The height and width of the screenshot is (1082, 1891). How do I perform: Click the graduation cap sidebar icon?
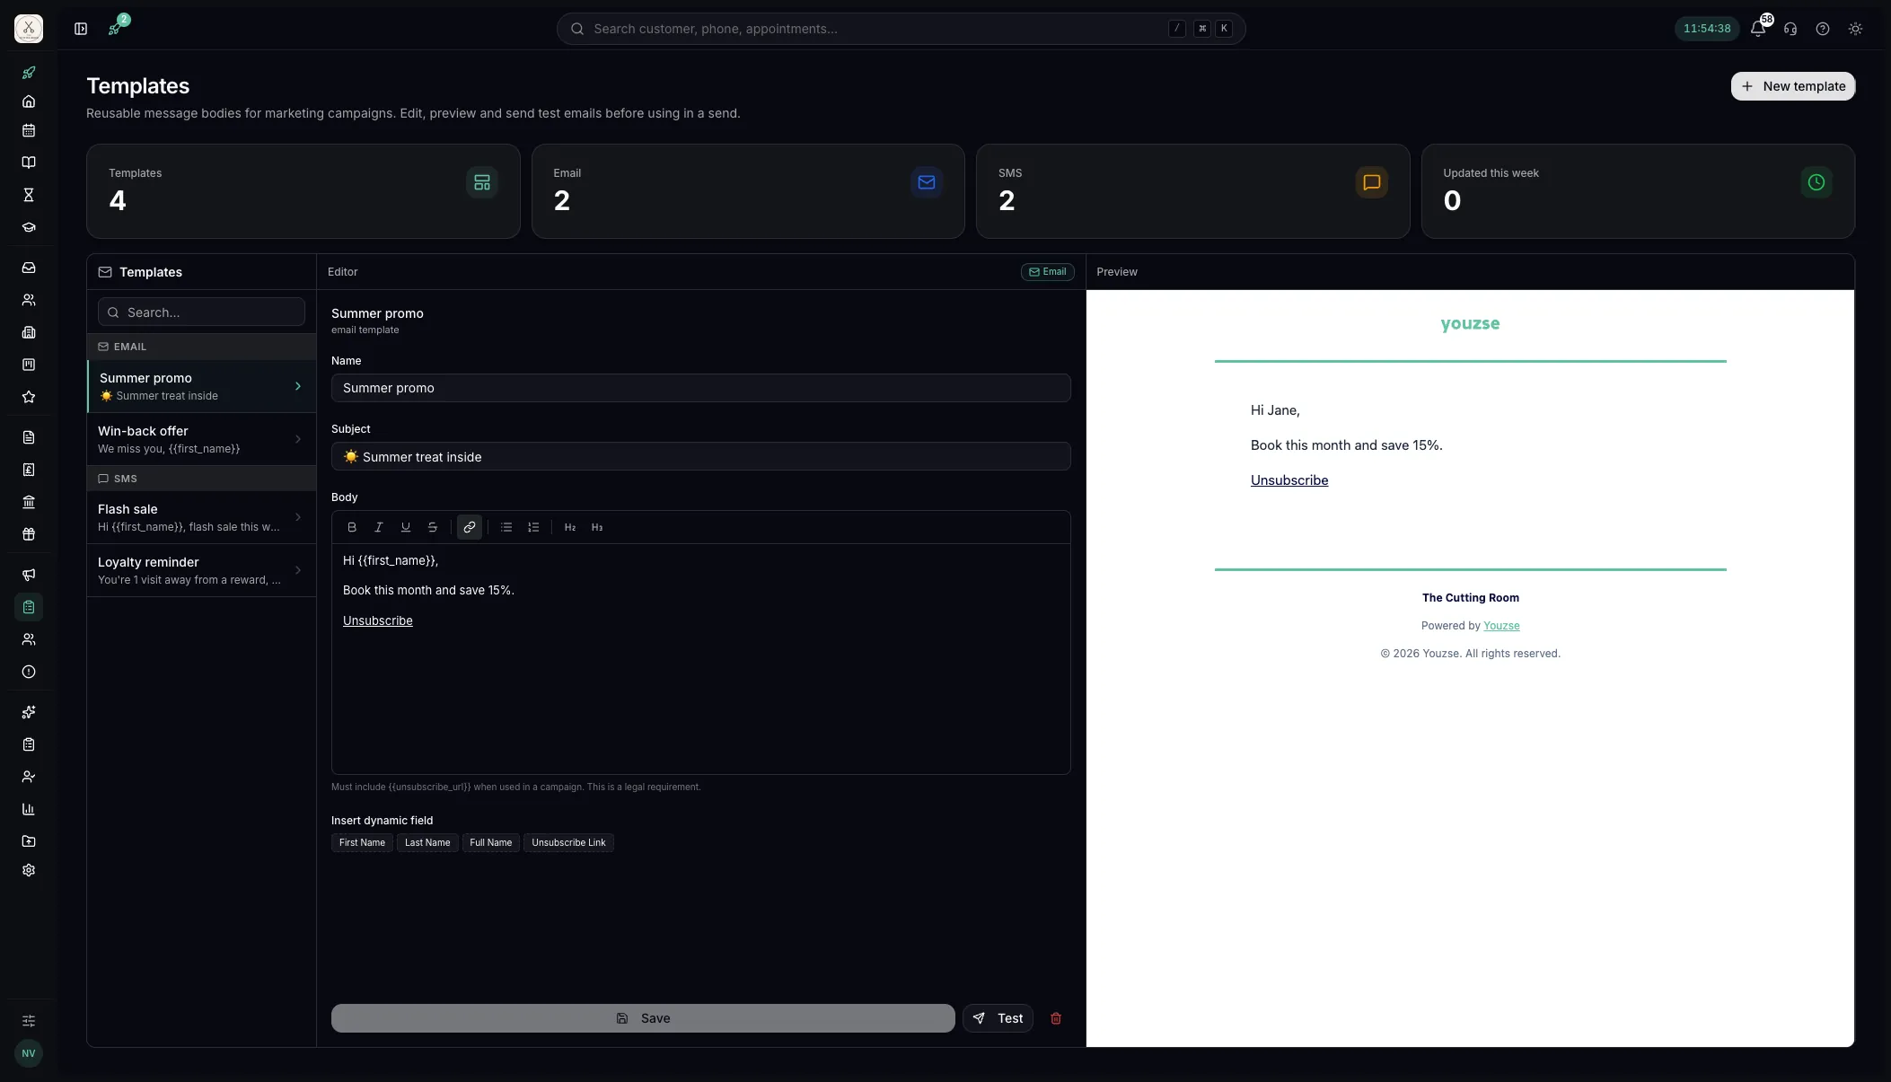click(x=29, y=227)
